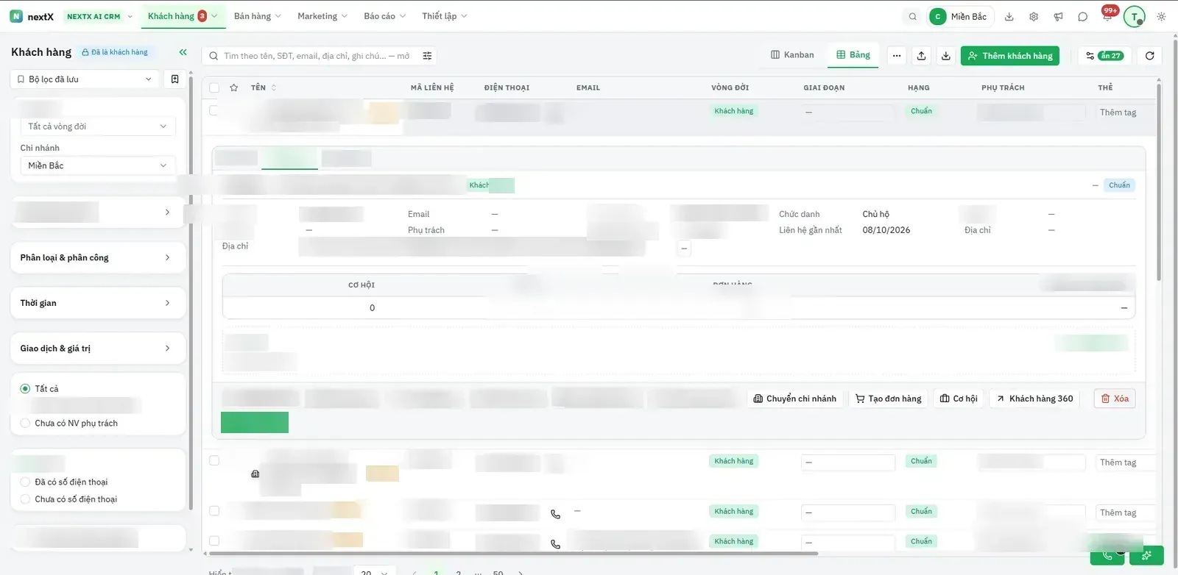Click Thêm khách hàng button
The height and width of the screenshot is (575, 1178).
pyautogui.click(x=1009, y=56)
